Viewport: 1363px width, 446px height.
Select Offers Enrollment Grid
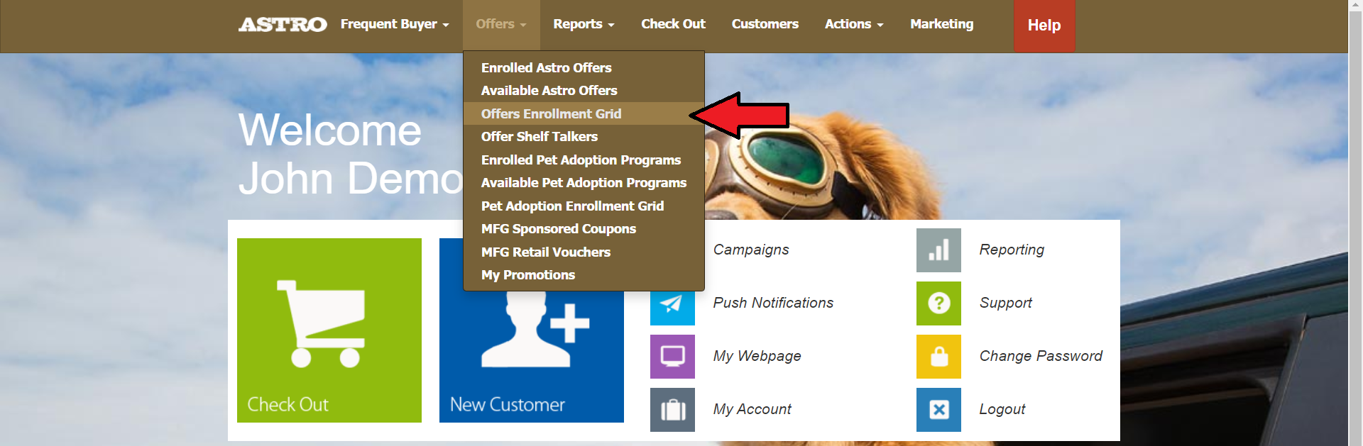point(583,114)
